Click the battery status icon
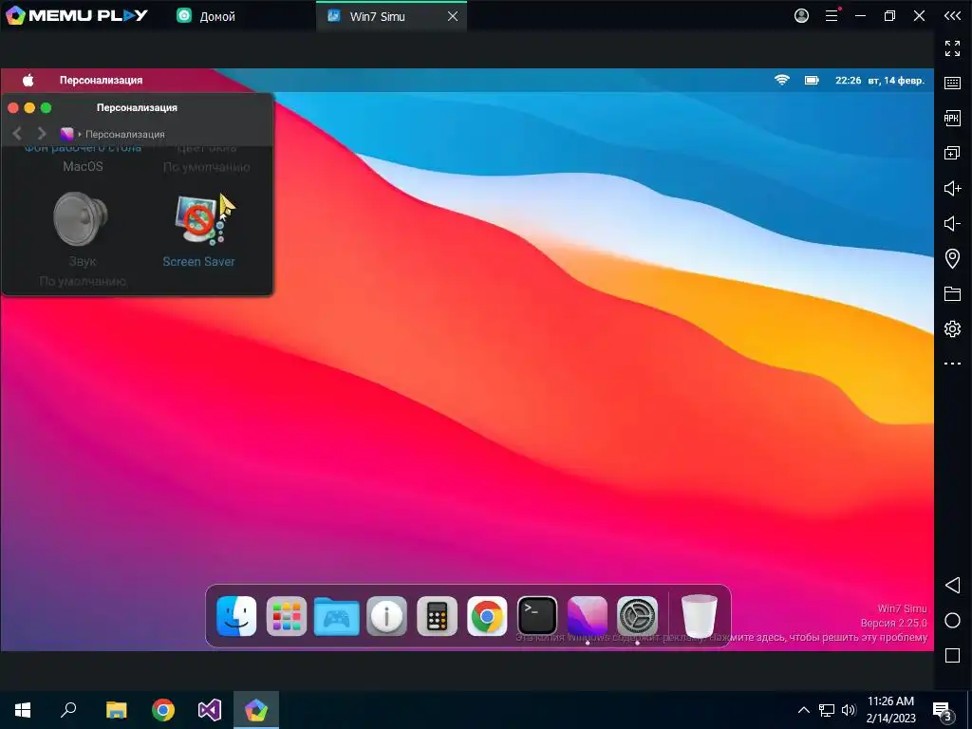 (x=812, y=80)
